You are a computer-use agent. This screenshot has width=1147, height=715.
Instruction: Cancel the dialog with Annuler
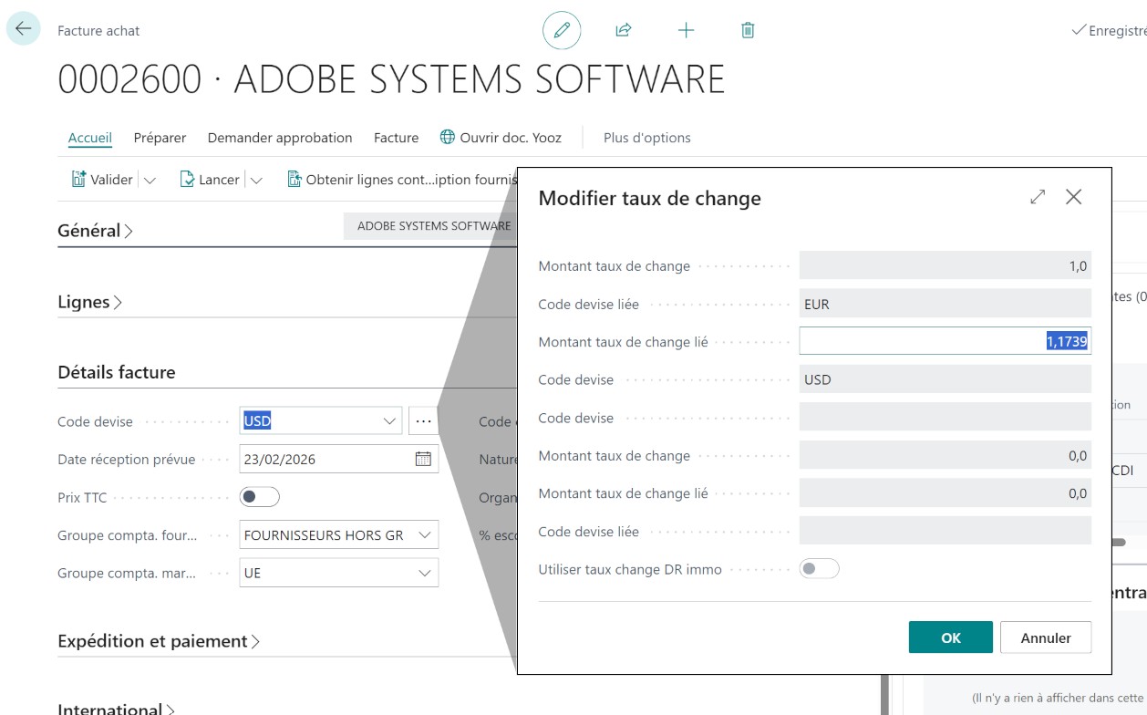click(1046, 637)
